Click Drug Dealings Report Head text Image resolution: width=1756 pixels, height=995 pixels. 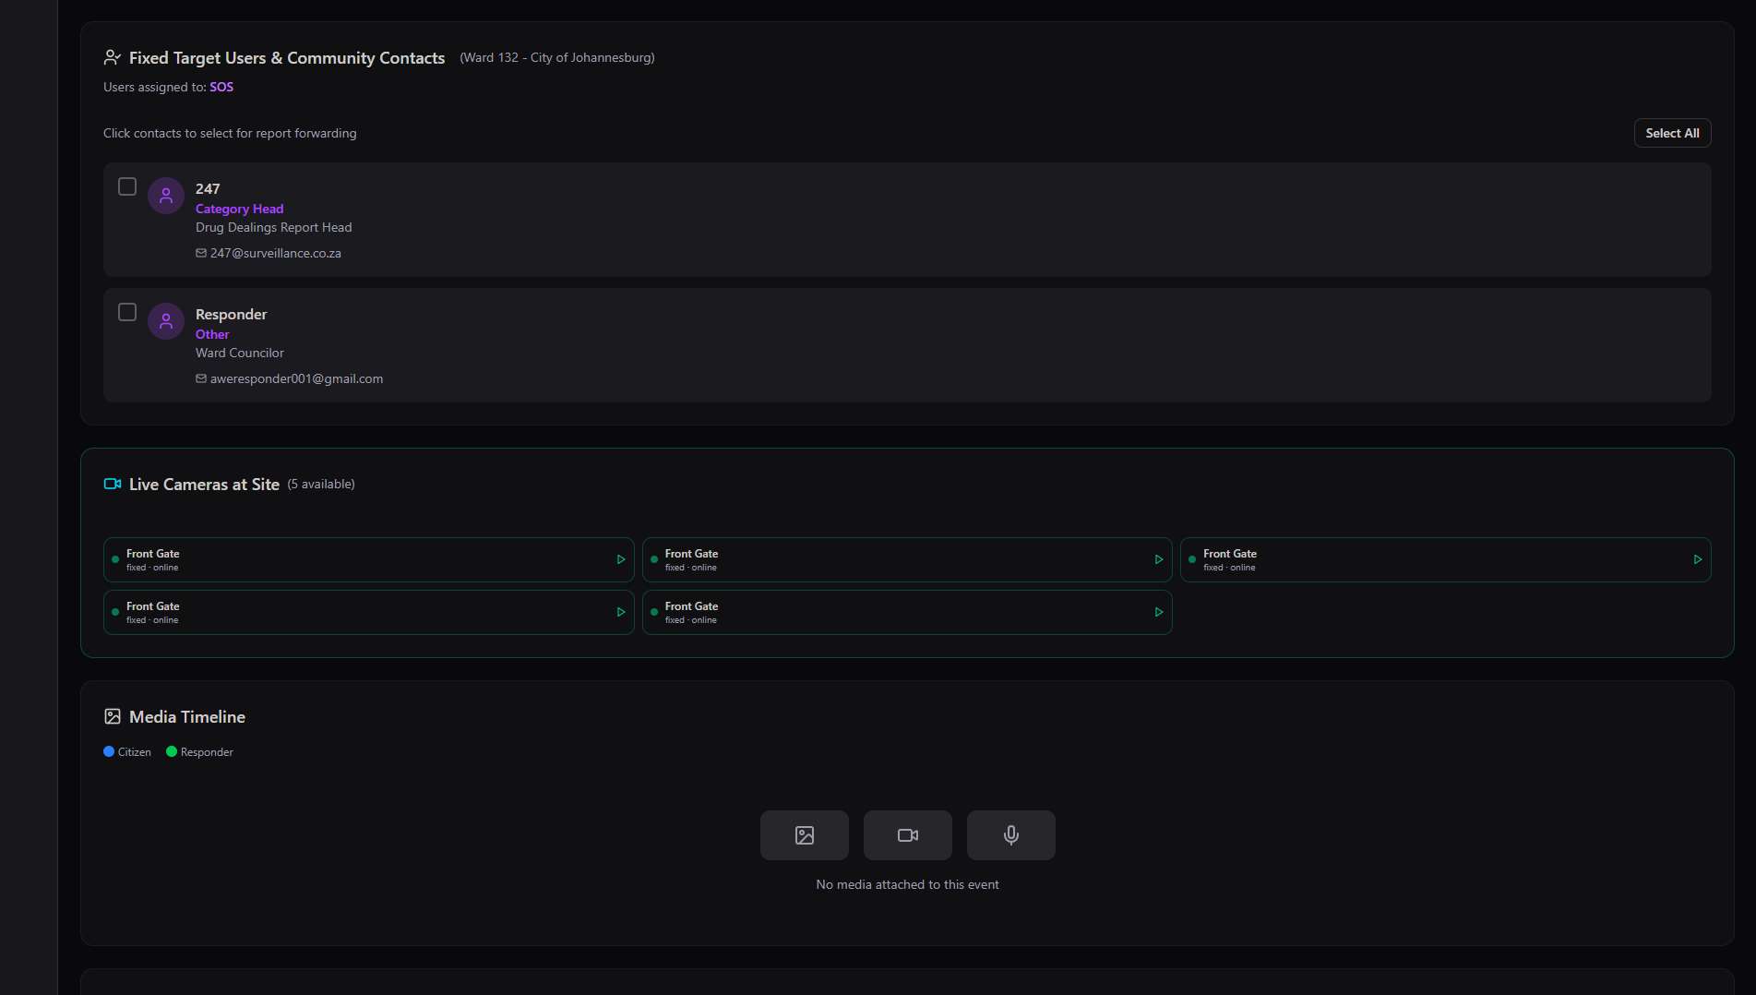coord(273,227)
